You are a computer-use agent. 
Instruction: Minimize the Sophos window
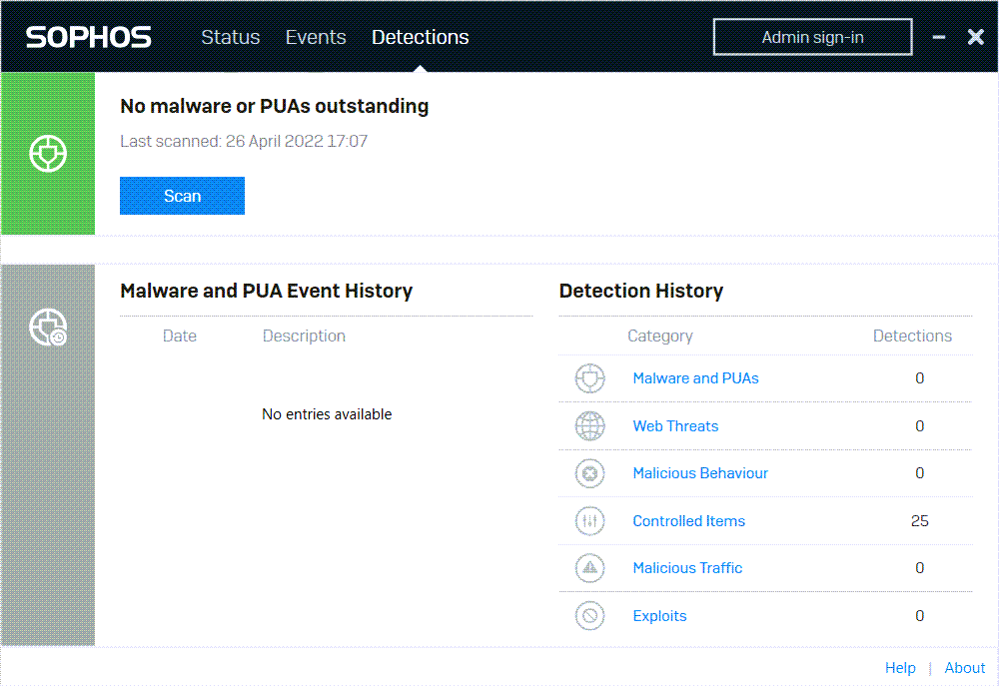click(x=939, y=37)
